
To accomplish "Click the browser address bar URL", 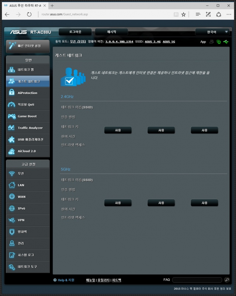I will click(x=65, y=14).
